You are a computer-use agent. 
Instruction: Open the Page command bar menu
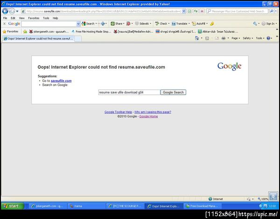pos(236,38)
